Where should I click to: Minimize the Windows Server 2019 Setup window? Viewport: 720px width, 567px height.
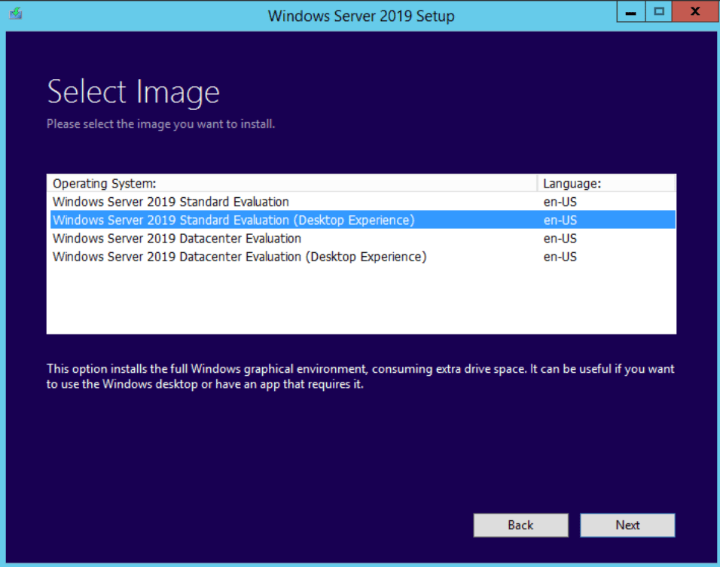(630, 13)
